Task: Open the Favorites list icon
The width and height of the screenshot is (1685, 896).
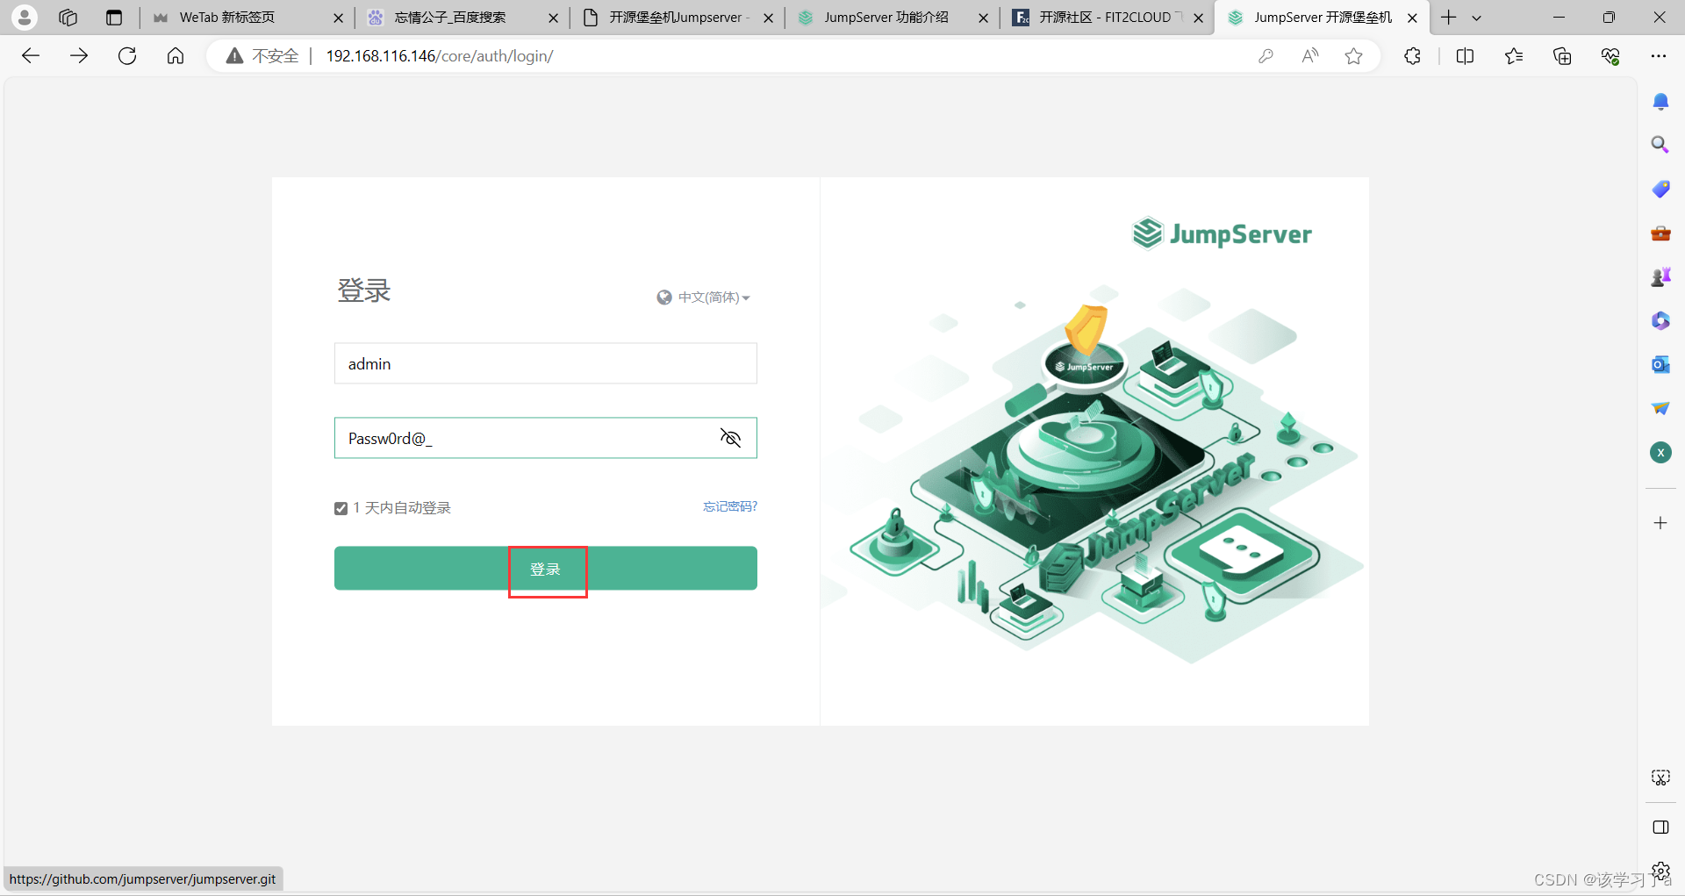Action: [1514, 56]
